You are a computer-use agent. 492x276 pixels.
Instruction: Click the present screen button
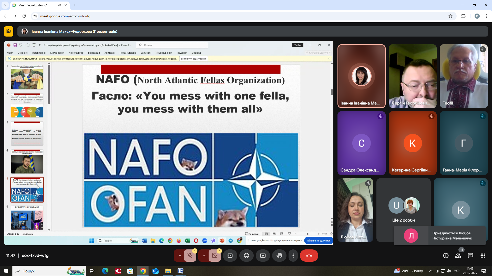[x=263, y=256]
